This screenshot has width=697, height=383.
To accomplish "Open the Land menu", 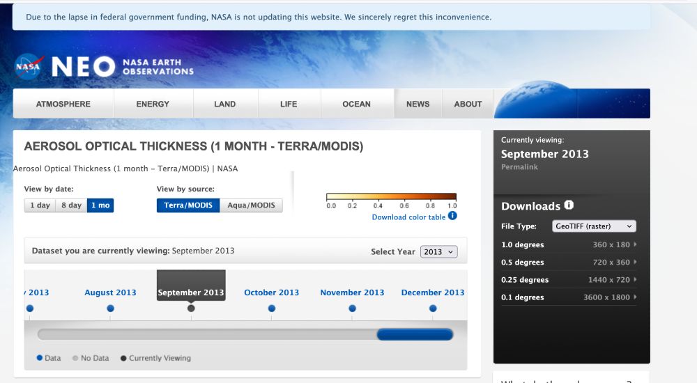I will coord(225,104).
